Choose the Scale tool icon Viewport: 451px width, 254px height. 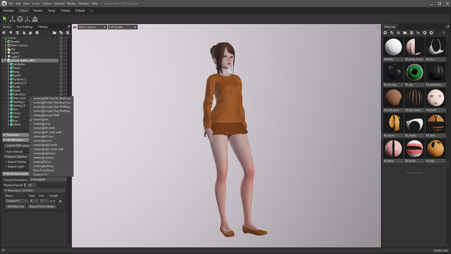coord(27,19)
